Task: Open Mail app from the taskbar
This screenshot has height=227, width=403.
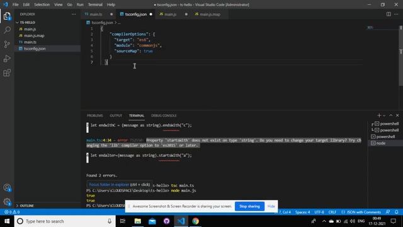Action: [x=152, y=221]
